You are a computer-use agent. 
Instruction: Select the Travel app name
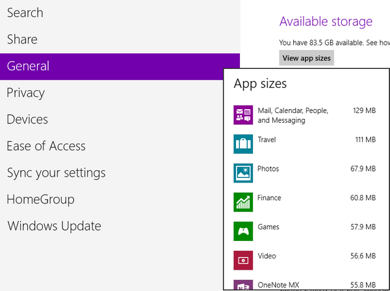pos(266,140)
